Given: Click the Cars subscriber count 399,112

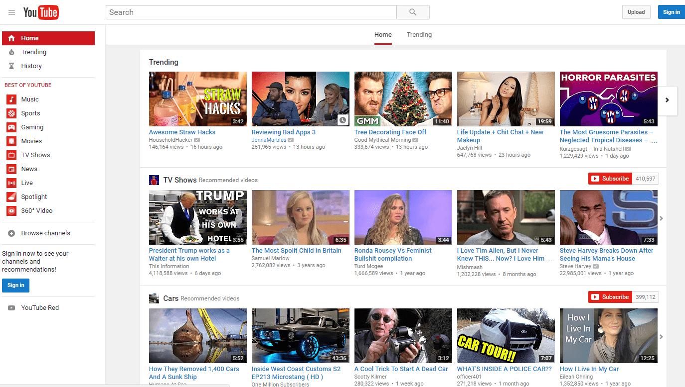Looking at the screenshot, I should [646, 297].
